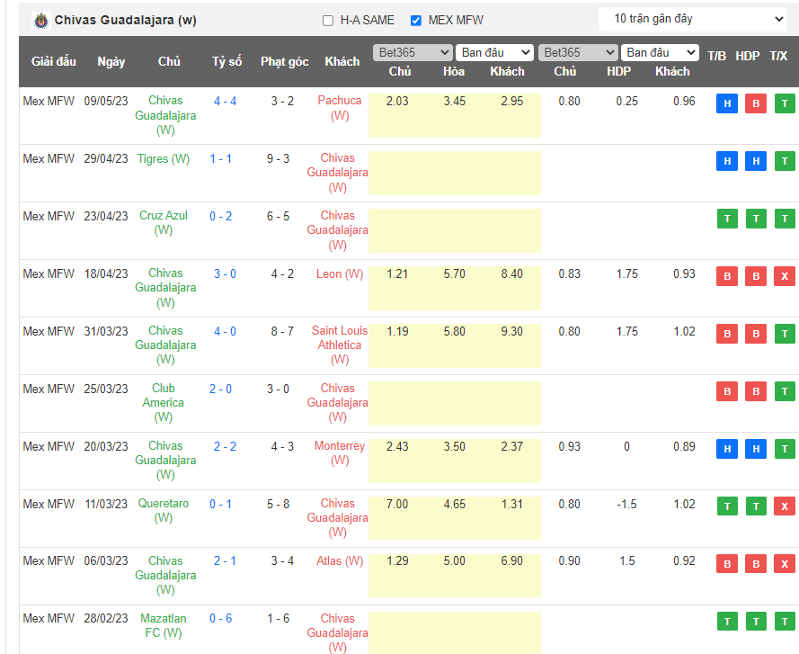The height and width of the screenshot is (654, 799).
Task: Click red X badge in Leon match row
Action: point(785,276)
